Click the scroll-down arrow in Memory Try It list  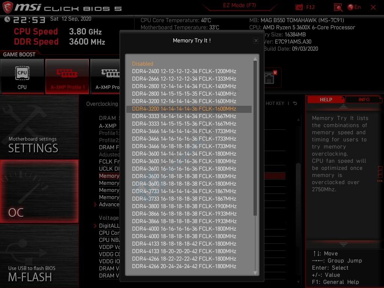tap(255, 273)
